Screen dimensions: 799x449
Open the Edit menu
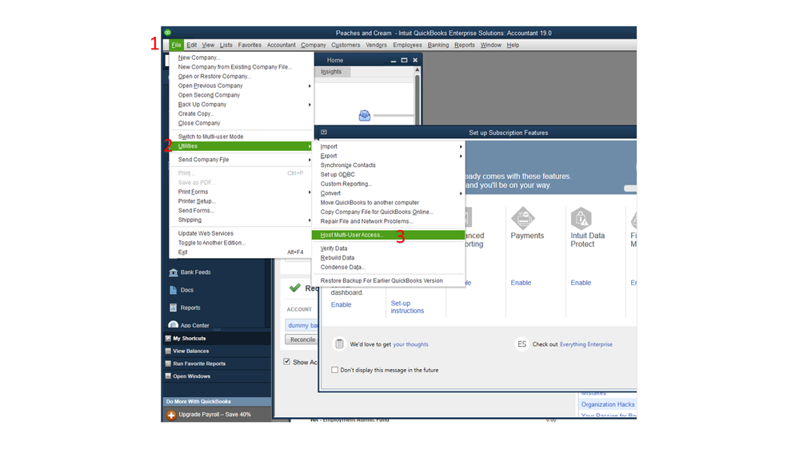point(192,45)
